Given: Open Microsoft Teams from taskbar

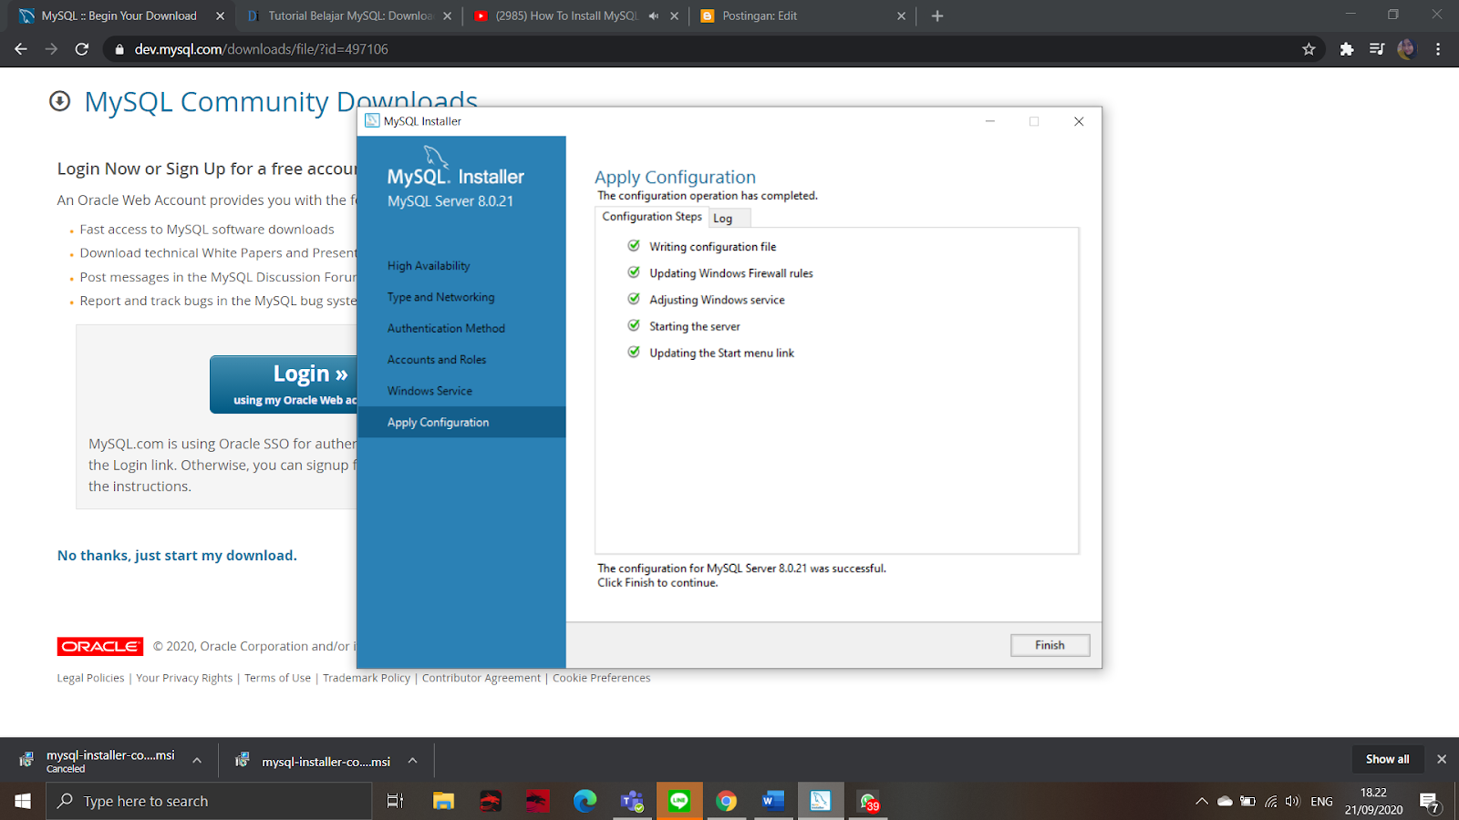Looking at the screenshot, I should [632, 801].
